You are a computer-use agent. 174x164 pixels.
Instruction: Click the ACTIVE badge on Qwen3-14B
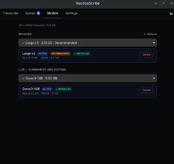click(47, 89)
